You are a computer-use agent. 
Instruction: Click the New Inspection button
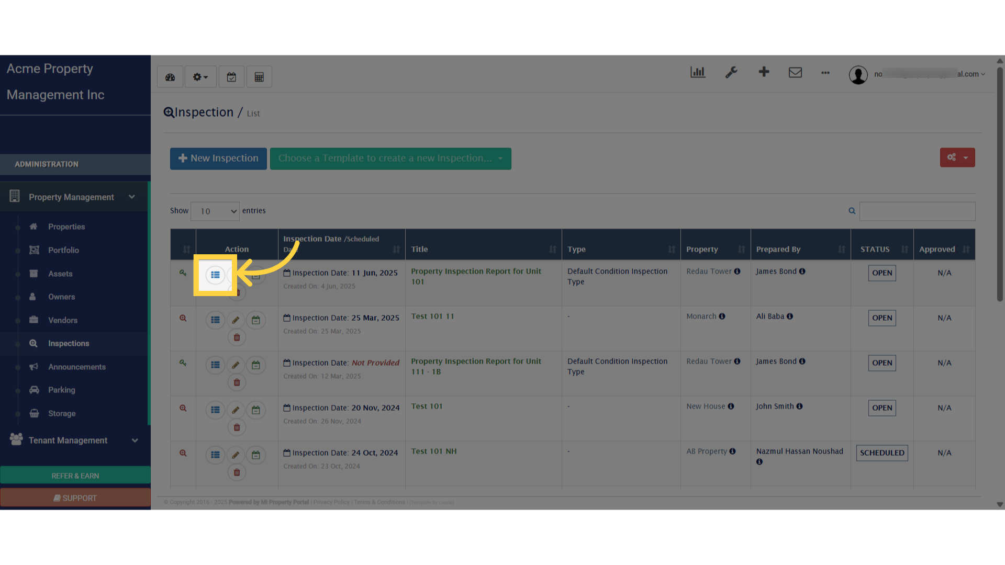(218, 159)
